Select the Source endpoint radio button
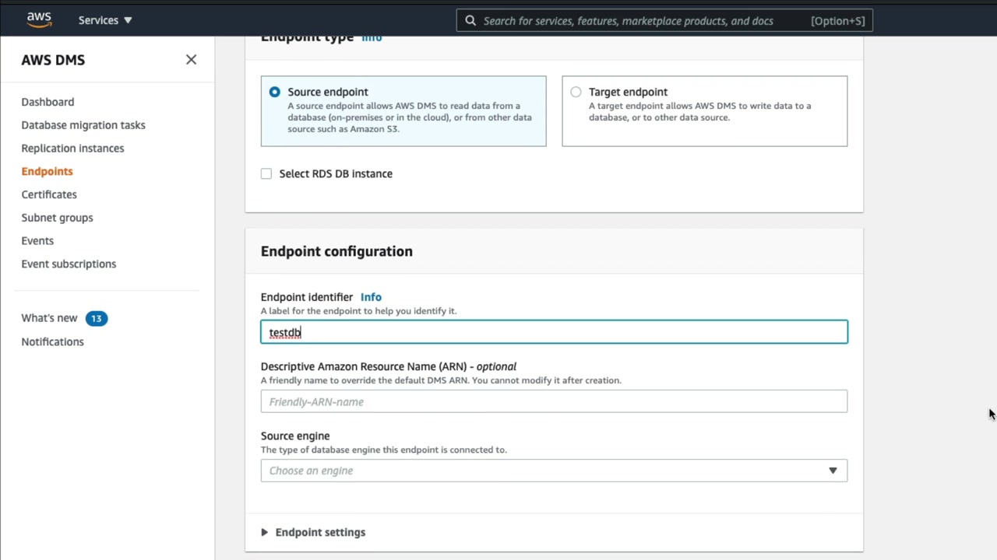The height and width of the screenshot is (560, 997). click(275, 92)
